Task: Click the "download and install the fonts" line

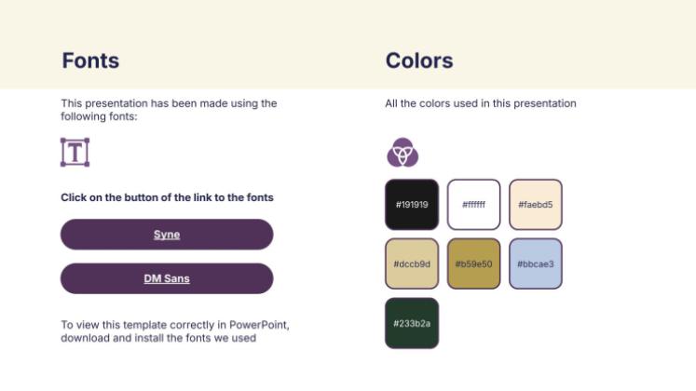Action: (158, 338)
